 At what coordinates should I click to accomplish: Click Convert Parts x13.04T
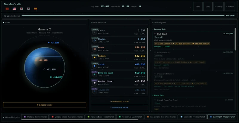click(119, 102)
